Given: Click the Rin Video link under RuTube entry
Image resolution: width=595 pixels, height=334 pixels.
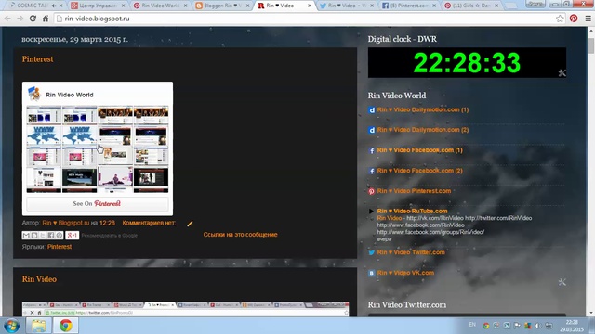Looking at the screenshot, I should pos(390,218).
